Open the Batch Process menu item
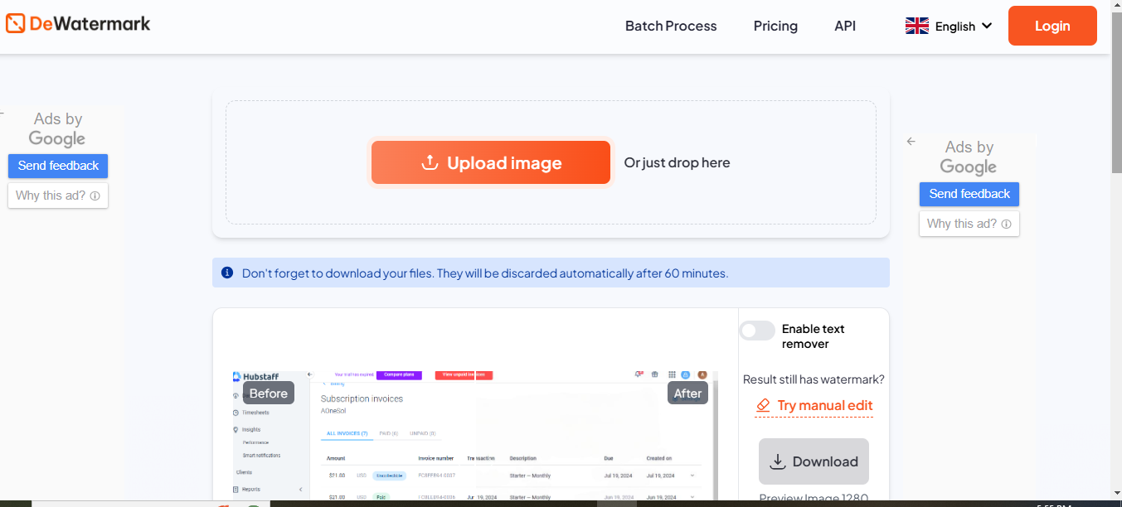This screenshot has width=1122, height=507. (x=670, y=26)
